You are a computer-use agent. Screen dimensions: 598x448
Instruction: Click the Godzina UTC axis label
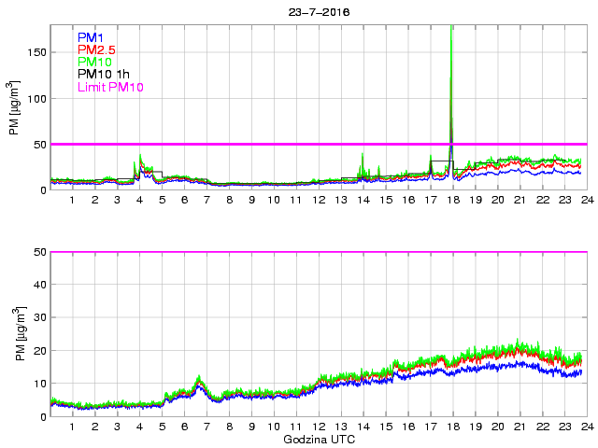[x=319, y=440]
